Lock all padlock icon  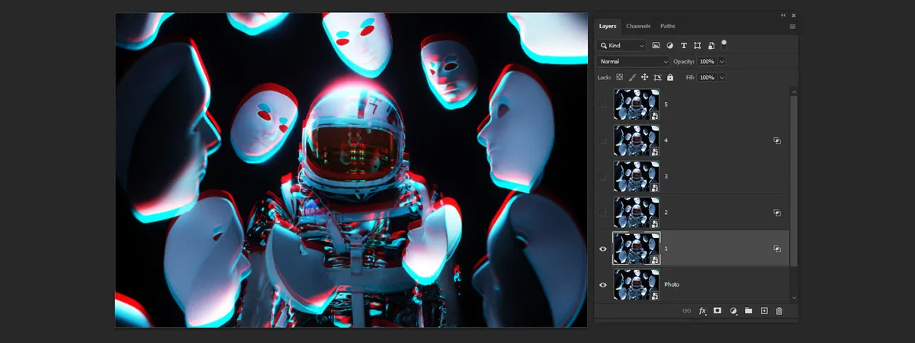670,77
